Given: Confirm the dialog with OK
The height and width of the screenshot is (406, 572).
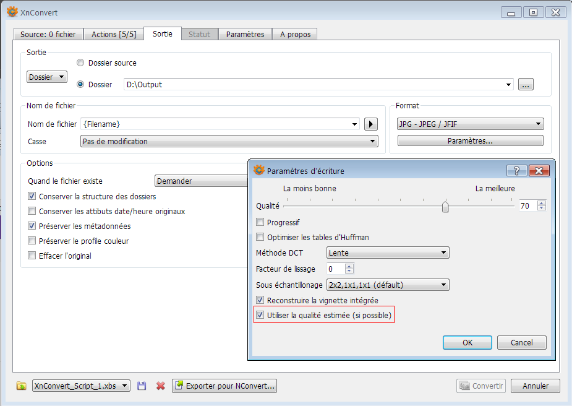Looking at the screenshot, I should 467,342.
